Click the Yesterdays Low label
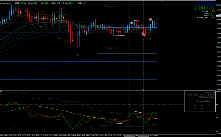Viewport: 221px width, 137px height. (x=111, y=48)
